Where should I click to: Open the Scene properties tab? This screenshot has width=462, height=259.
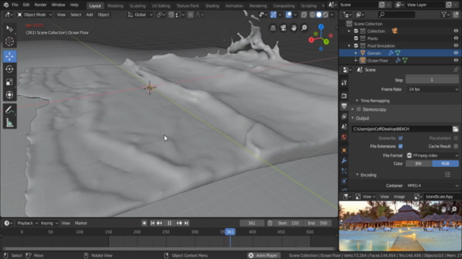[344, 127]
